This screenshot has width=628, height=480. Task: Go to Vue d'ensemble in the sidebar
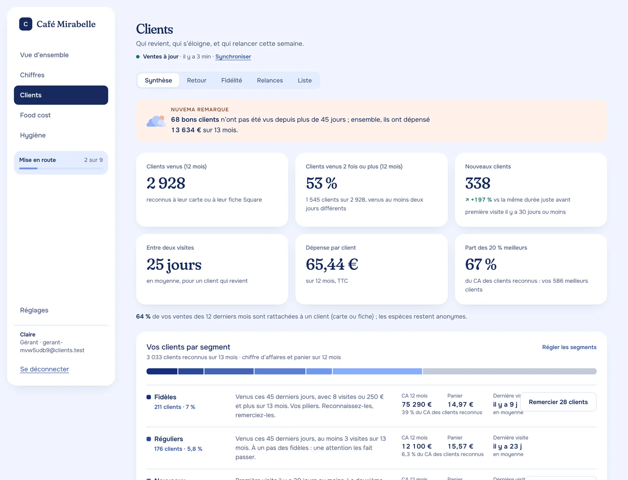[61, 55]
